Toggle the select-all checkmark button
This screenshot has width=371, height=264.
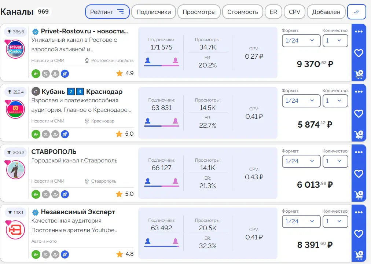(x=356, y=12)
